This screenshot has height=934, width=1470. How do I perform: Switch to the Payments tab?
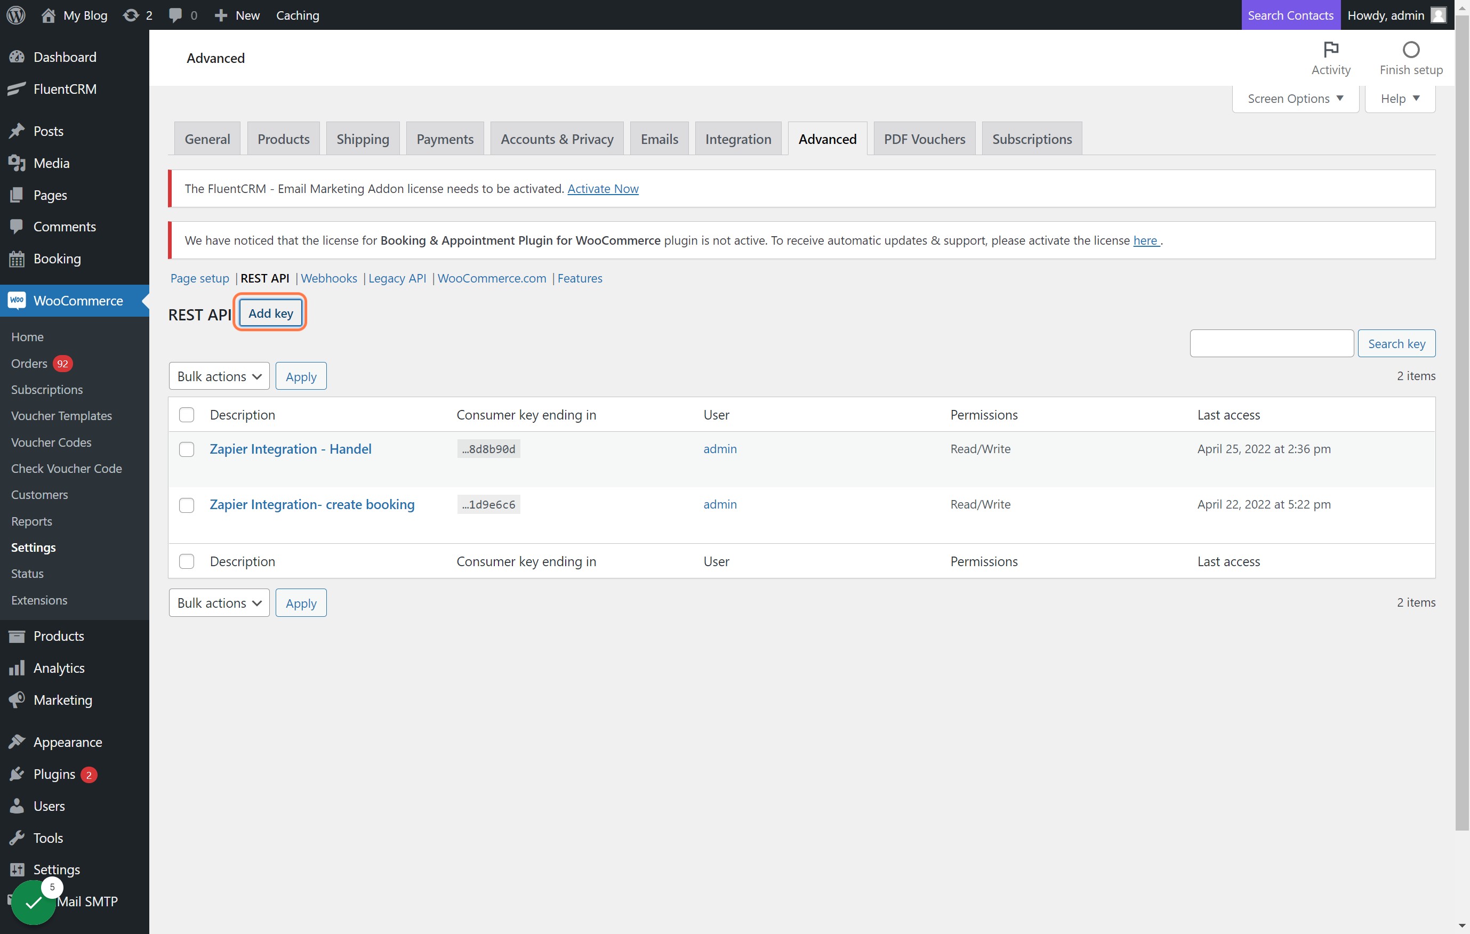(445, 139)
